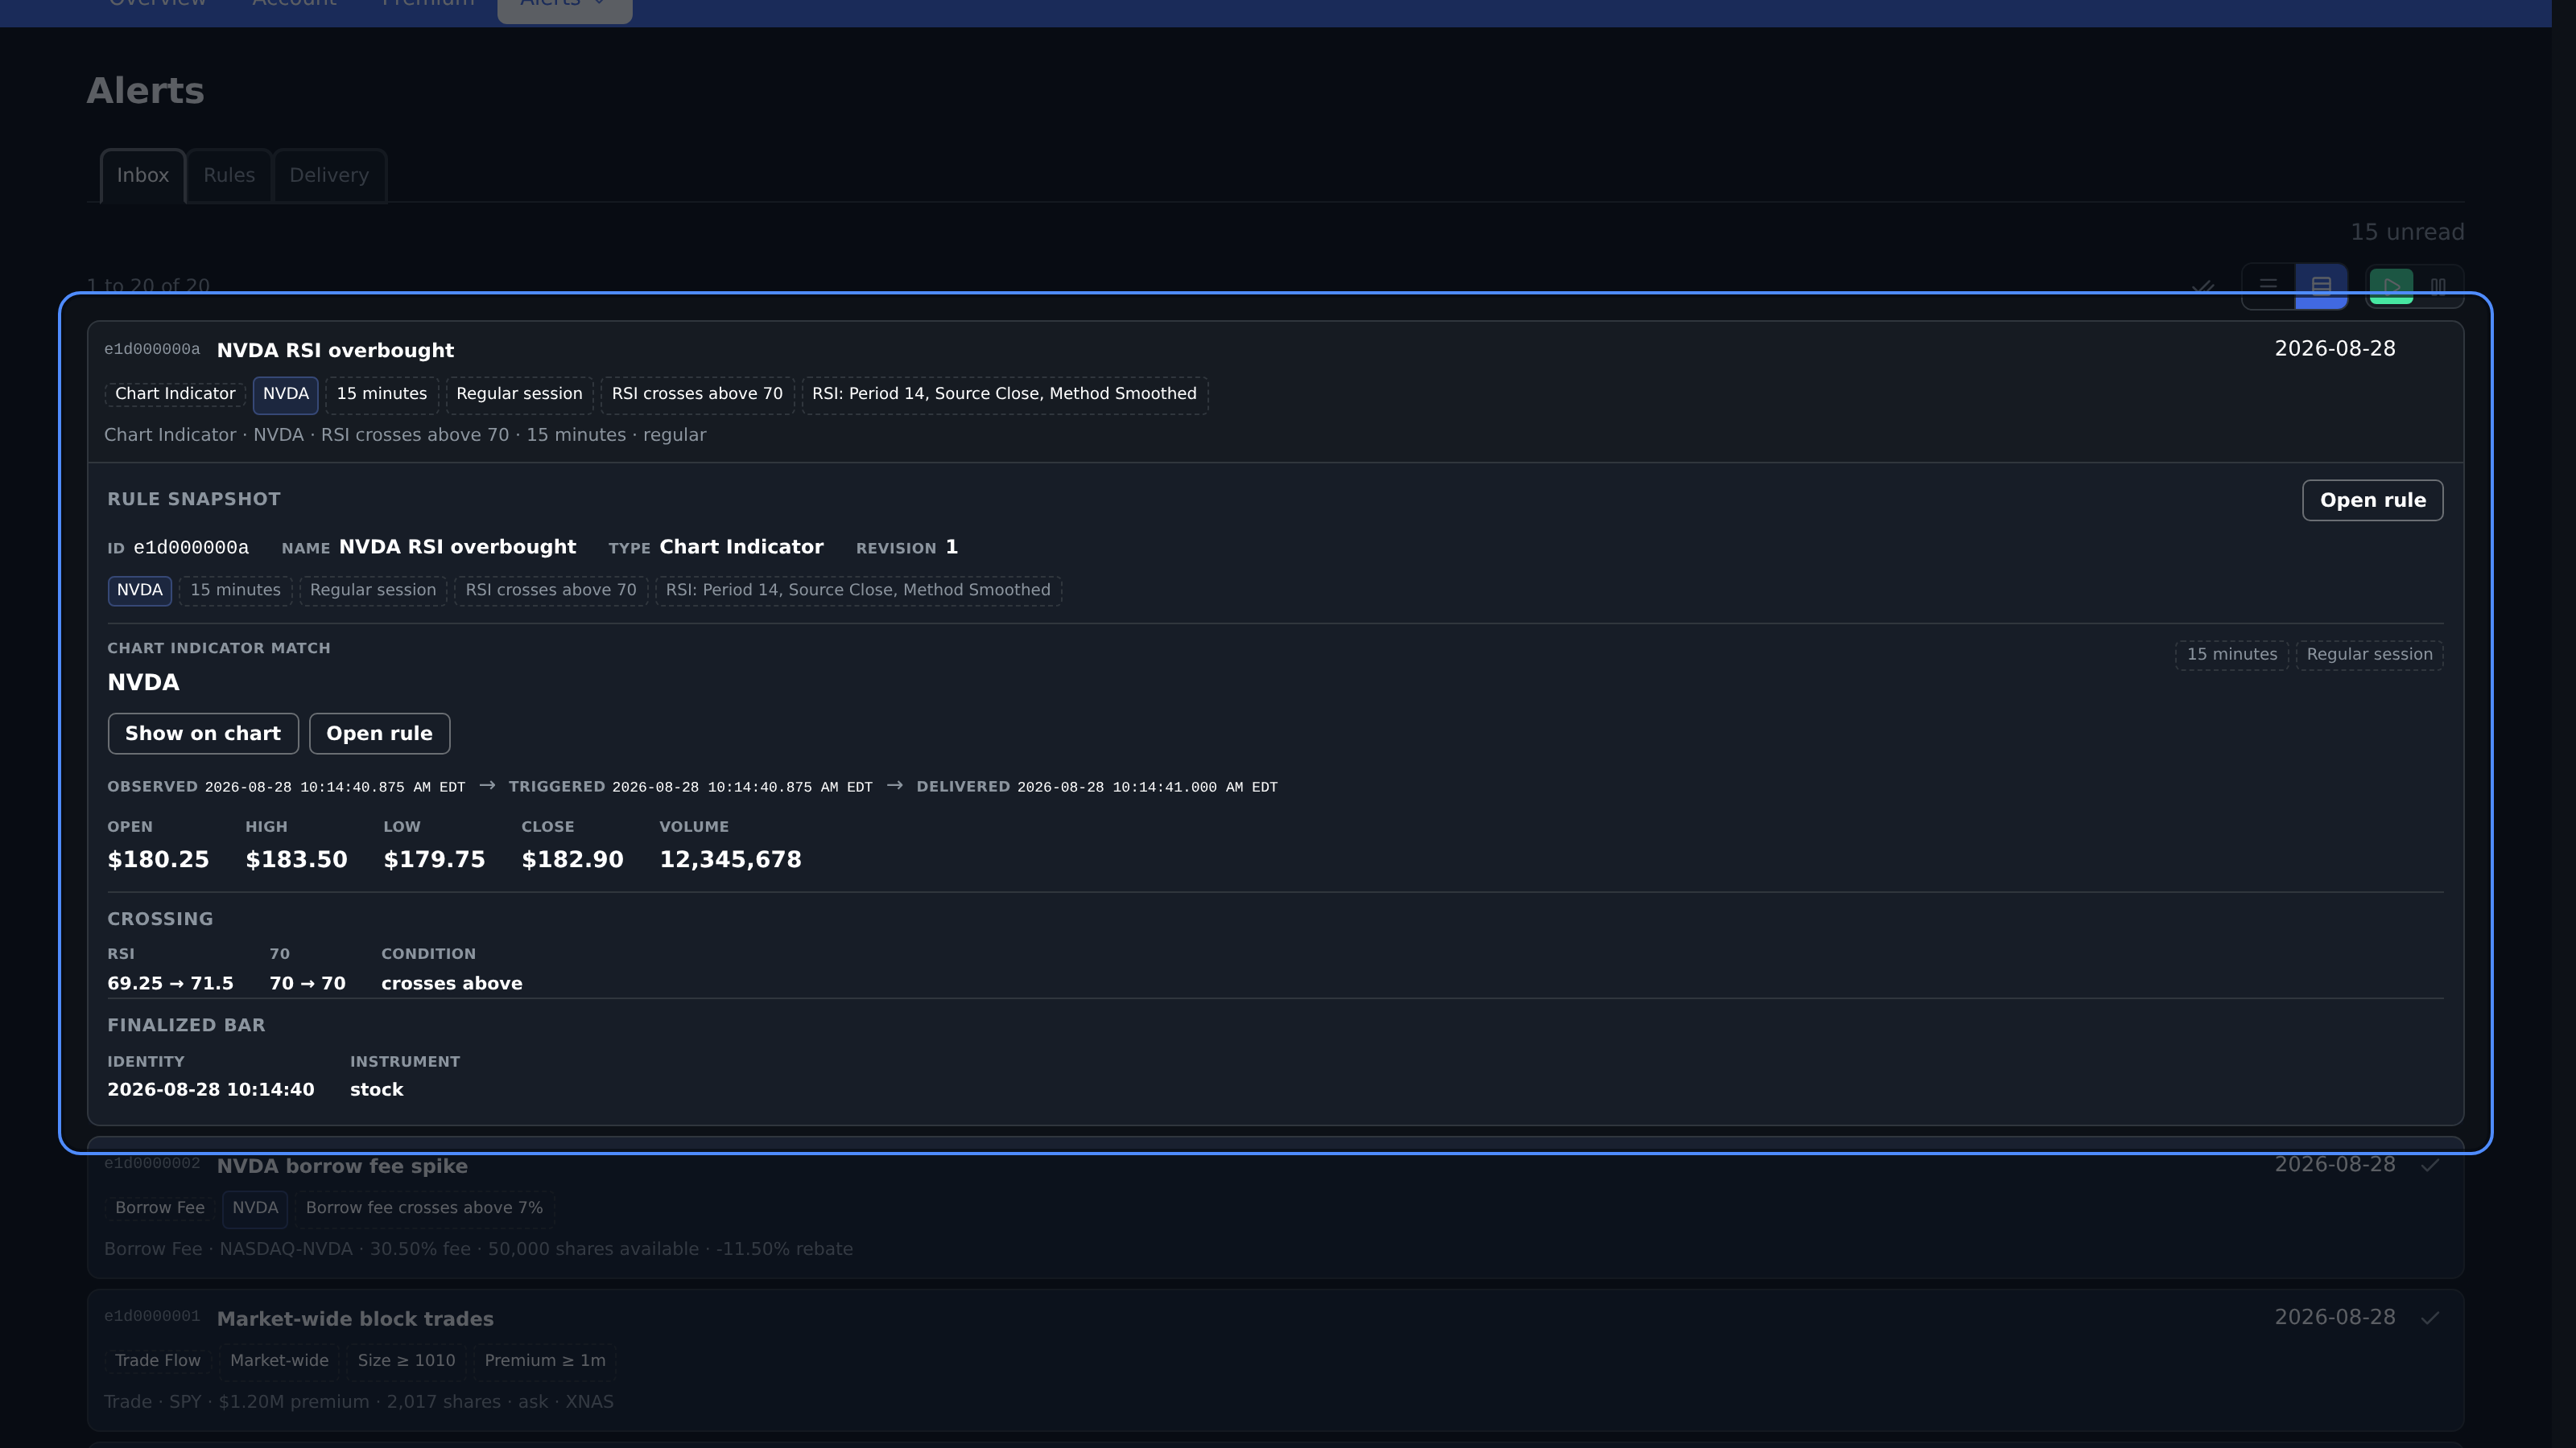Image resolution: width=2576 pixels, height=1448 pixels.
Task: Click the rule ID e1d0000000a in snapshot
Action: click(x=191, y=548)
